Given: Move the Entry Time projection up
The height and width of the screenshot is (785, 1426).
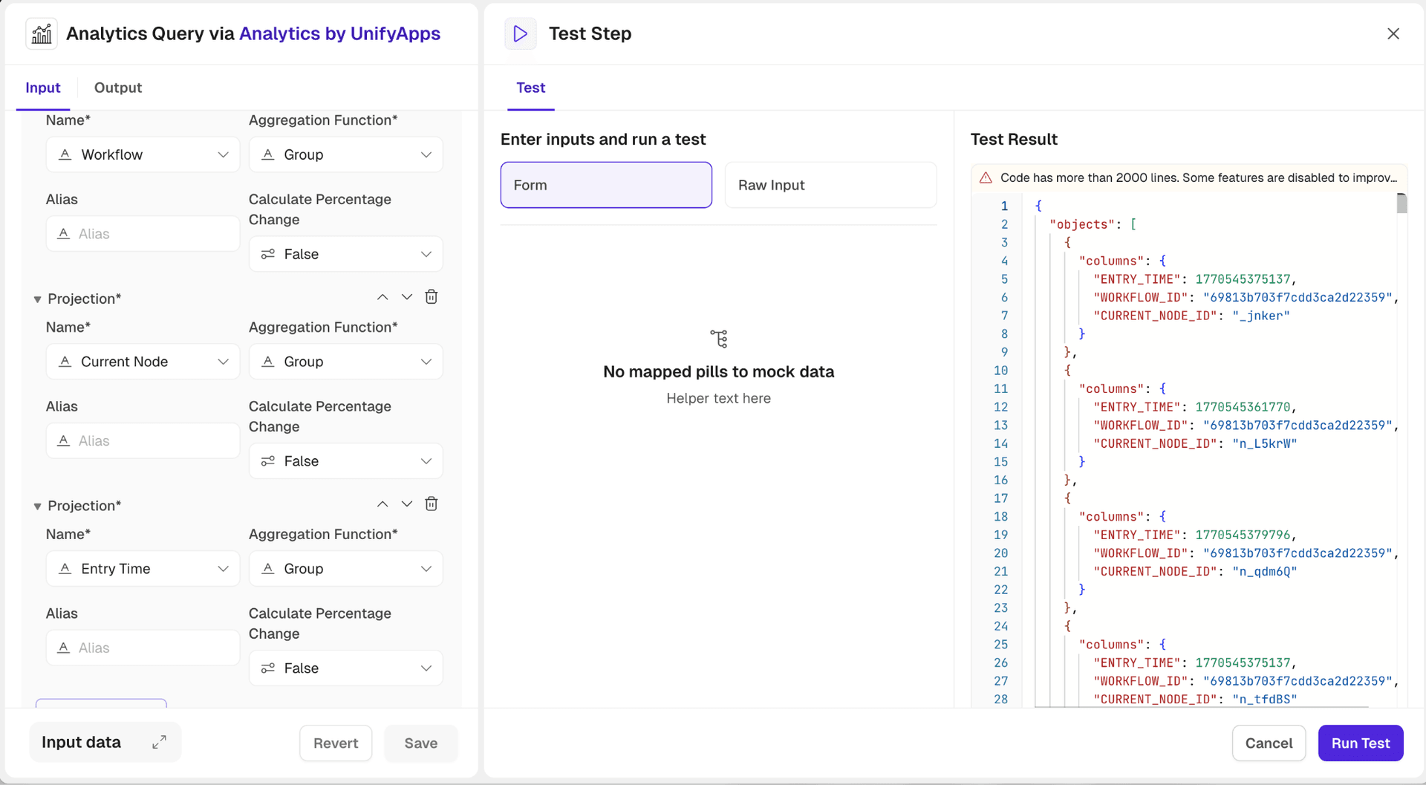Looking at the screenshot, I should coord(382,504).
